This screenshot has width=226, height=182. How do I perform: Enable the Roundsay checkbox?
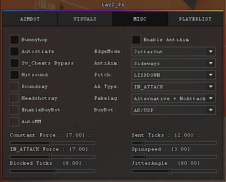click(x=15, y=87)
